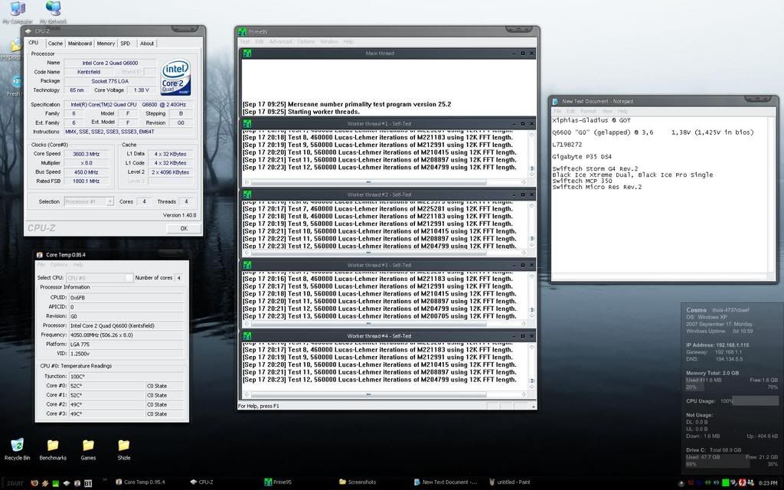784x490 pixels.
Task: Click the Core Speed value 3600.3 MHz
Action: point(86,154)
